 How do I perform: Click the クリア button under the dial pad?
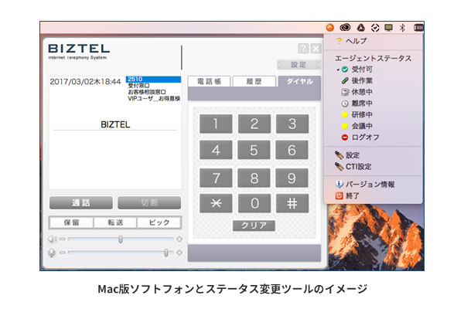click(254, 226)
